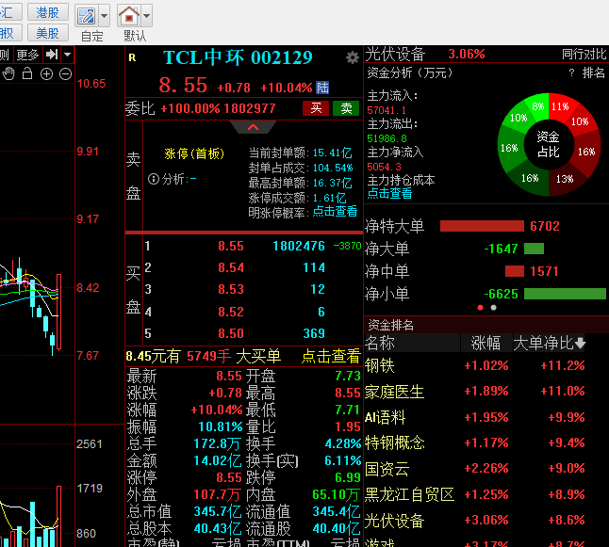
Task: Click the TCL中环 002129 stock title
Action: coord(238,57)
